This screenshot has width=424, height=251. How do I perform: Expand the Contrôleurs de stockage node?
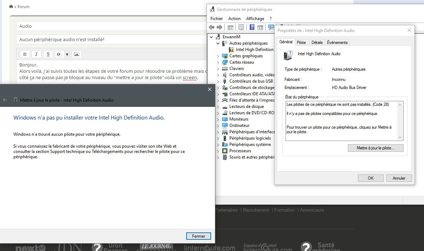coord(218,88)
